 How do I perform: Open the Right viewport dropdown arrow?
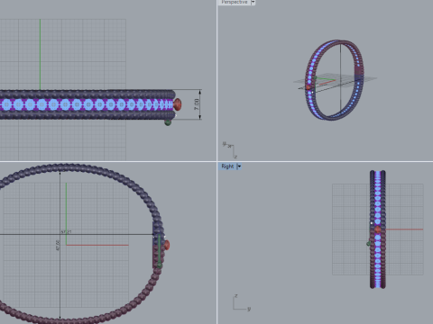coord(239,166)
